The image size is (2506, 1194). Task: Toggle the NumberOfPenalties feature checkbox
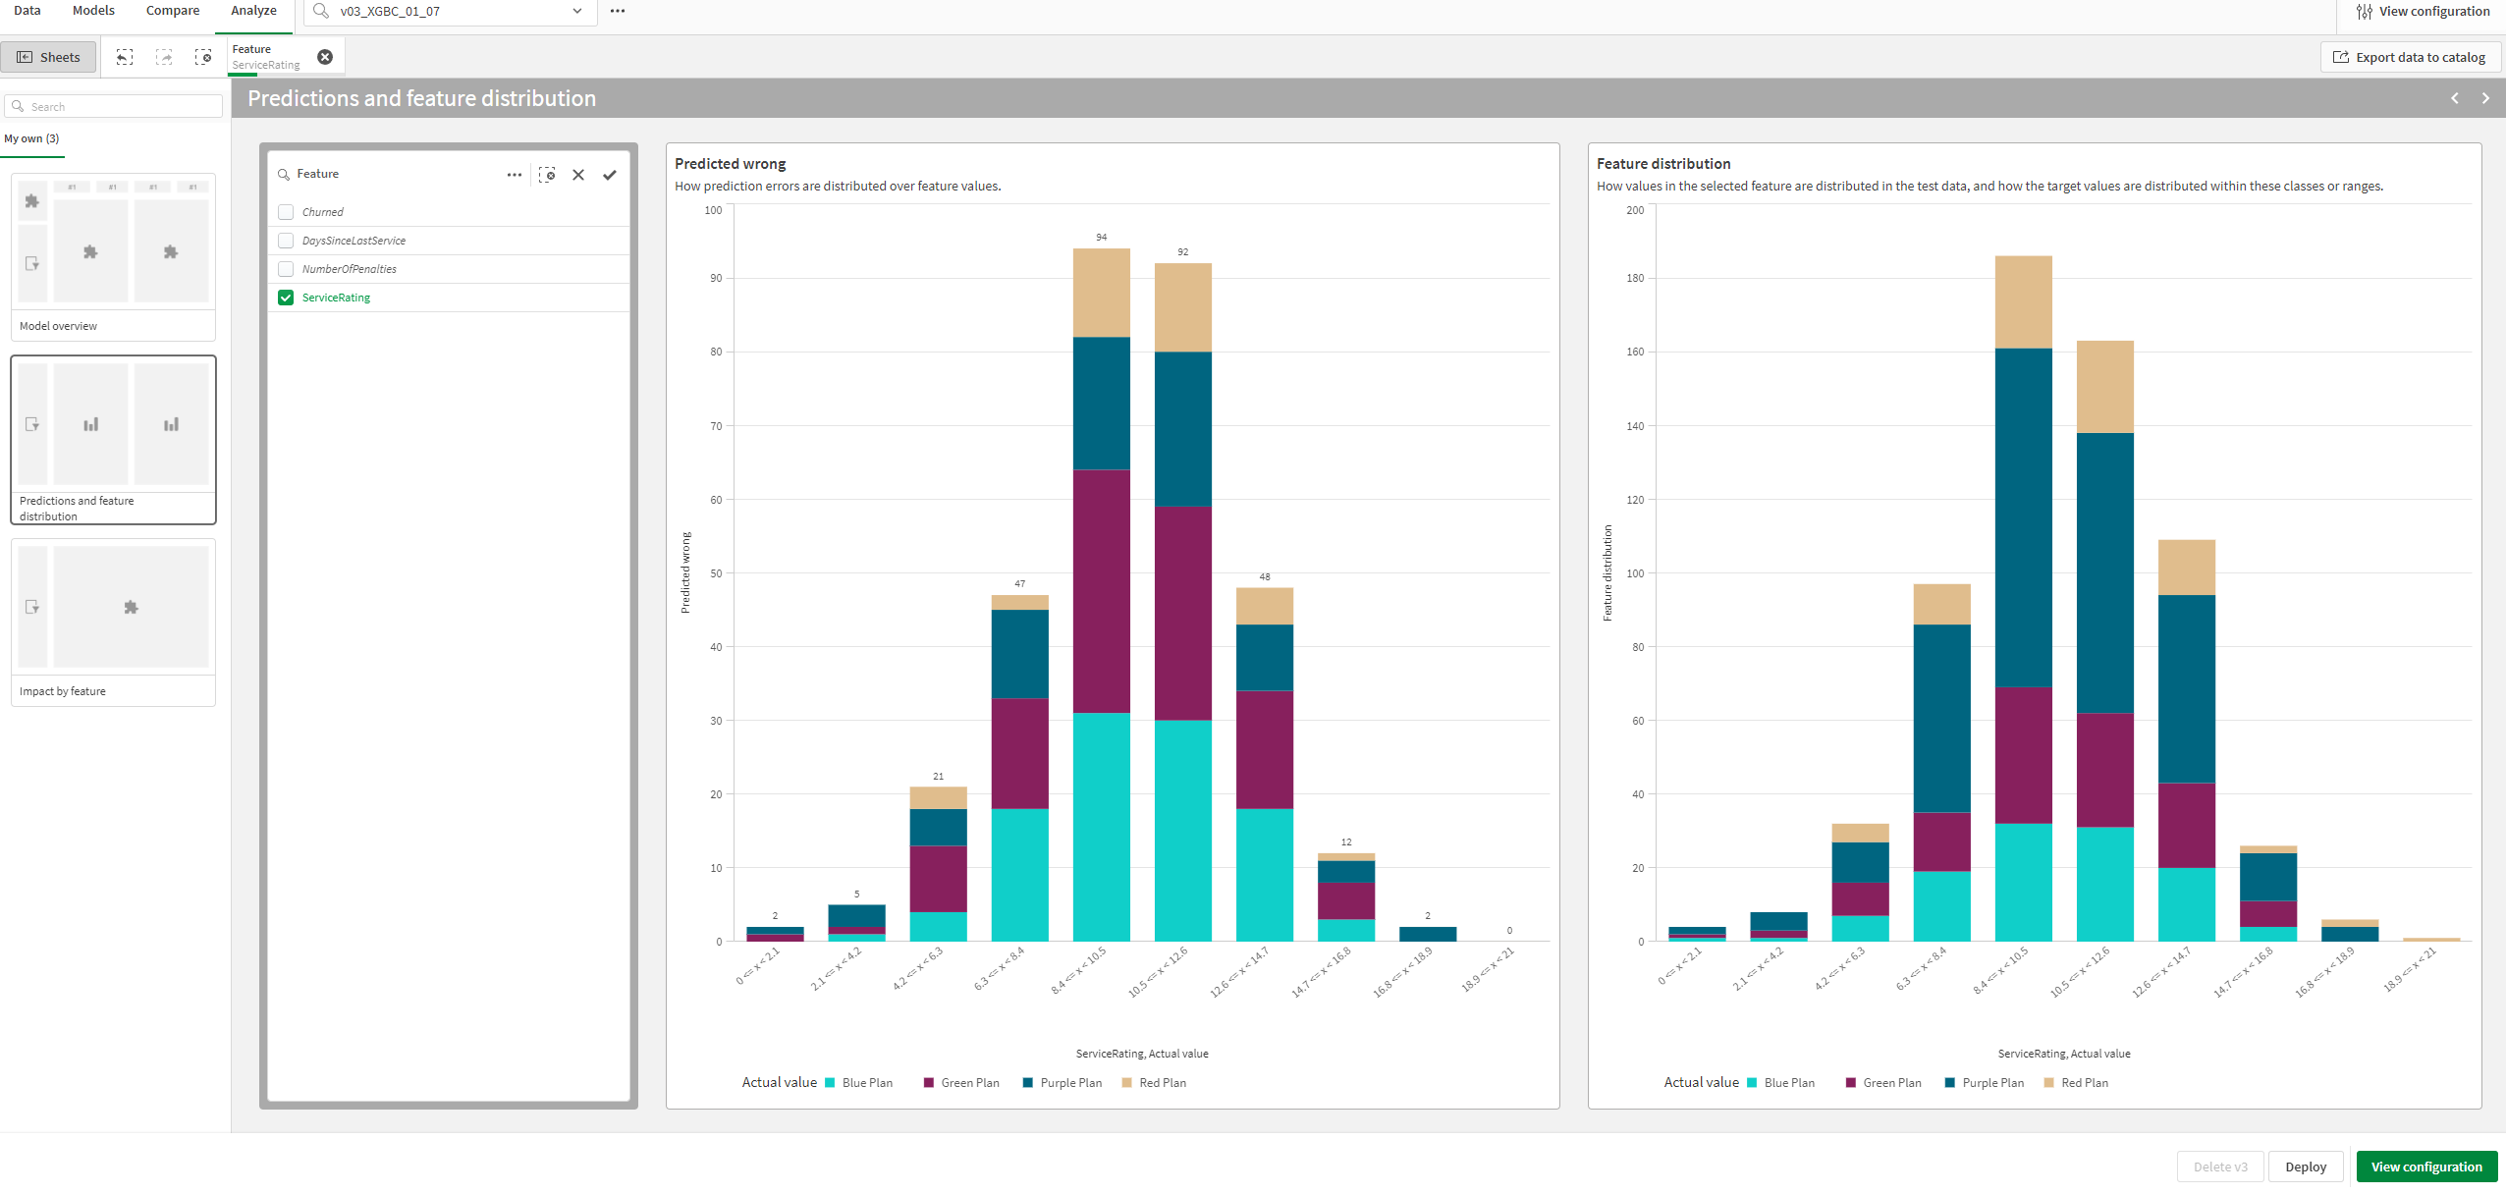[286, 268]
